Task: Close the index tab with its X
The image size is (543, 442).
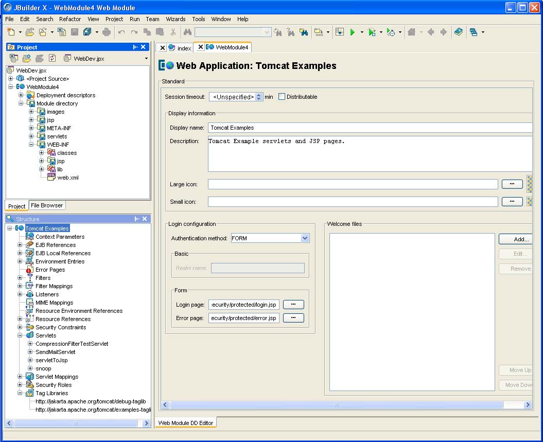Action: pyautogui.click(x=163, y=48)
